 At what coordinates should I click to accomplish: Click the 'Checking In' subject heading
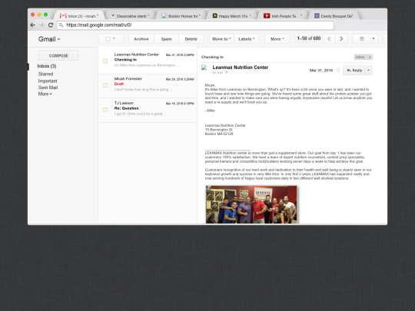[212, 57]
